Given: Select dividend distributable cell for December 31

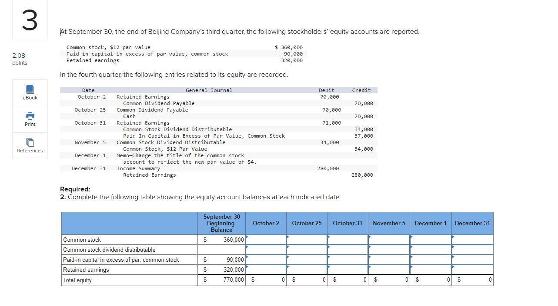Looking at the screenshot, I should click(472, 250).
